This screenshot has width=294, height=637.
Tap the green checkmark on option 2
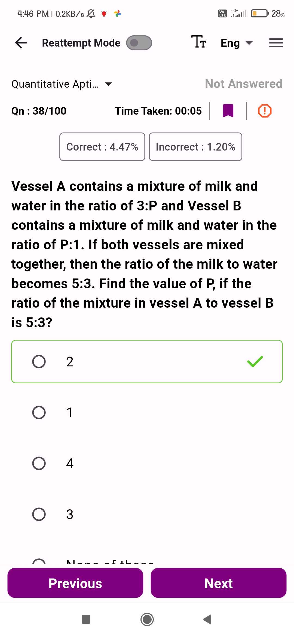(255, 362)
